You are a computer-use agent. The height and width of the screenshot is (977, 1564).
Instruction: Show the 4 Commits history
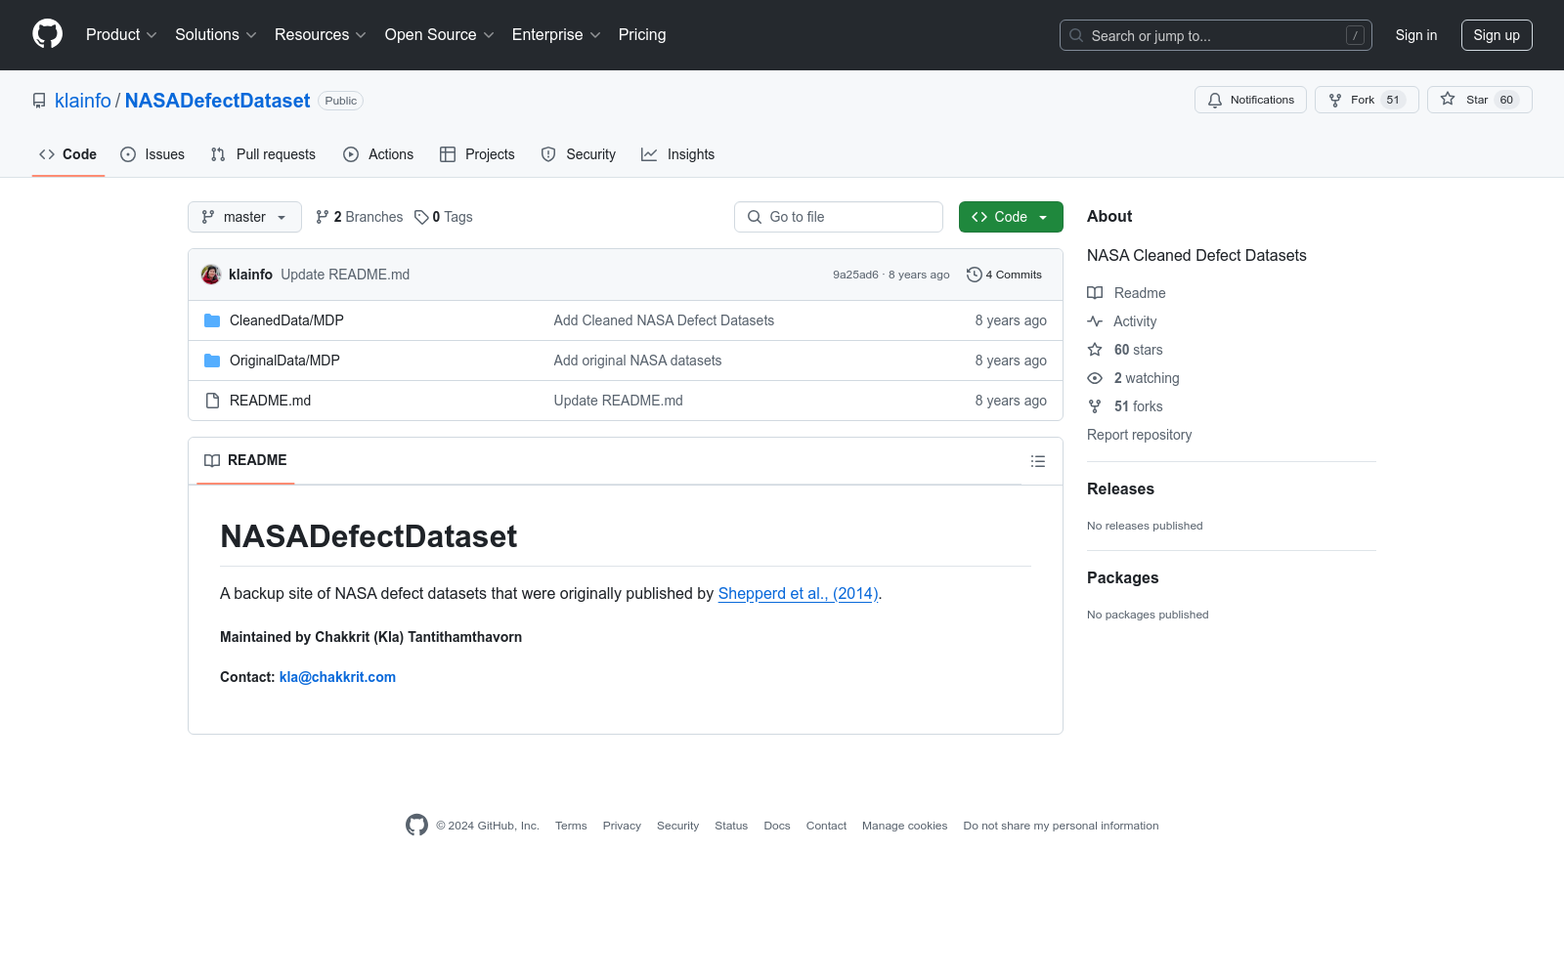tap(1012, 275)
